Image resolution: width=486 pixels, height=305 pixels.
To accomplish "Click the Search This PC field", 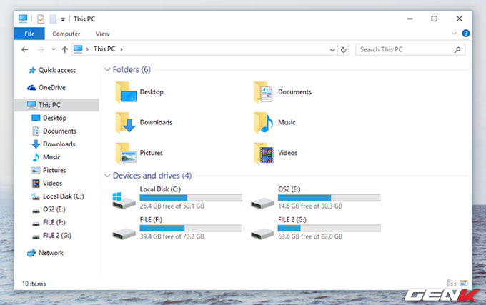I will point(406,49).
